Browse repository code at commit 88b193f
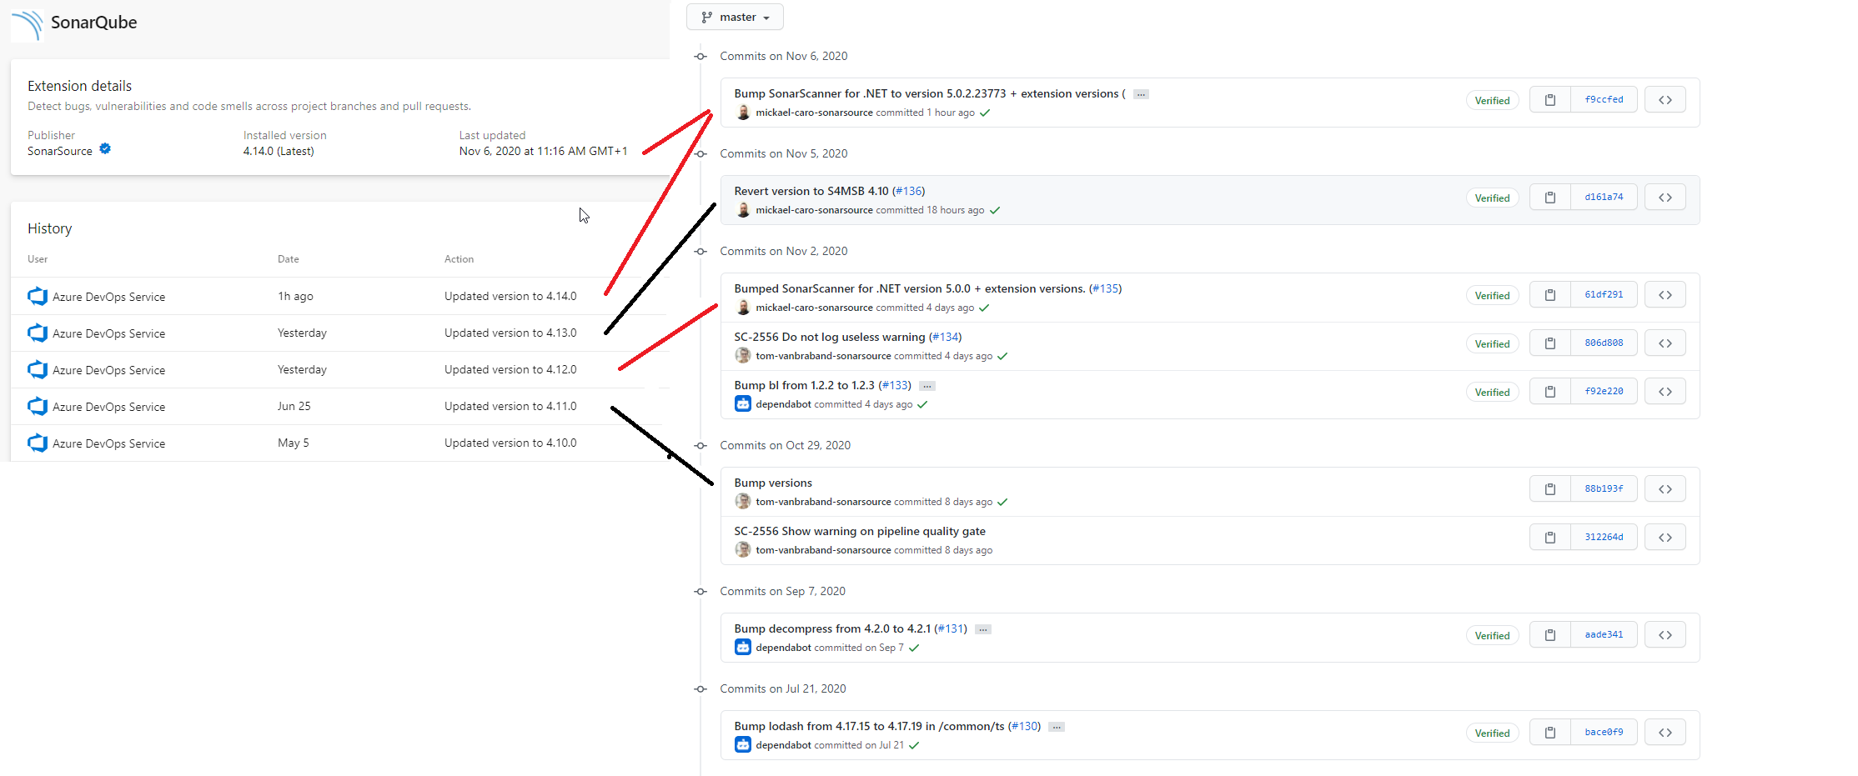This screenshot has height=776, width=1858. (1665, 489)
